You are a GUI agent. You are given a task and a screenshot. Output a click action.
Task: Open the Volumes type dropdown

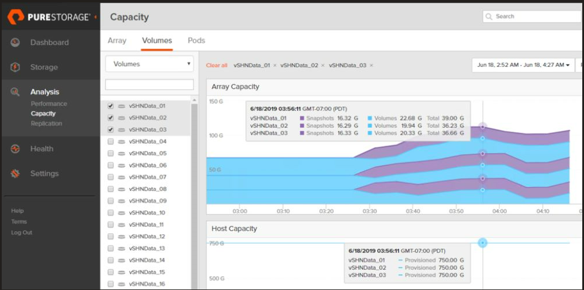pyautogui.click(x=149, y=64)
